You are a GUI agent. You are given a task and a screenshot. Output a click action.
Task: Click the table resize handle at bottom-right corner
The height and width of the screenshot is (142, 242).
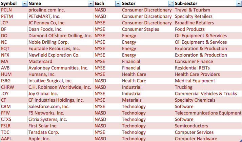pyautogui.click(x=241, y=140)
